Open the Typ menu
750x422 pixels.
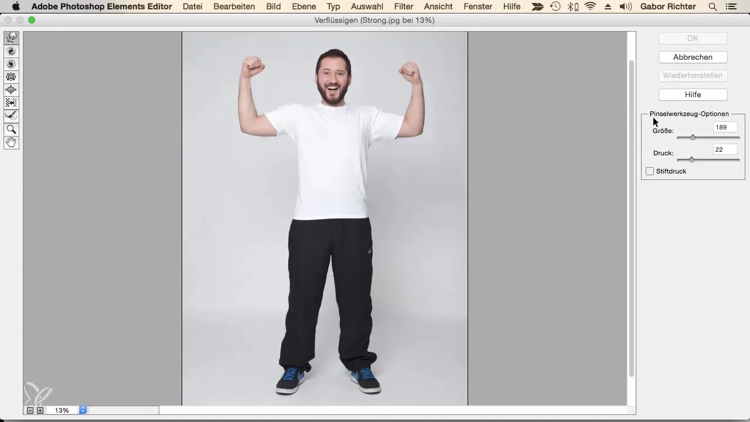(x=333, y=6)
